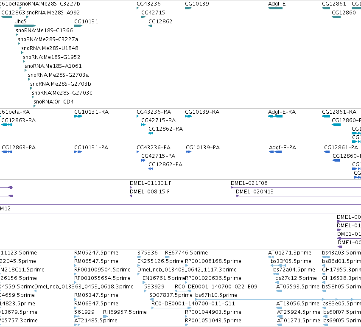
Task: Select the CG10131-PA protein label
Action: [x=91, y=148]
